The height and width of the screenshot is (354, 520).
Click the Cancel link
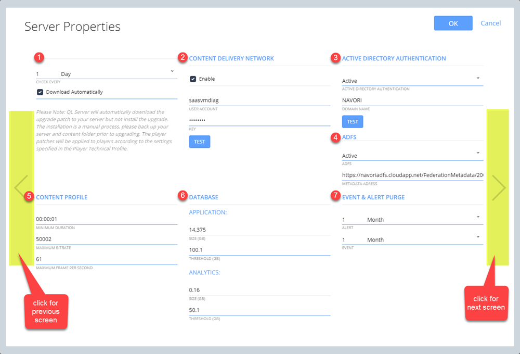click(490, 23)
